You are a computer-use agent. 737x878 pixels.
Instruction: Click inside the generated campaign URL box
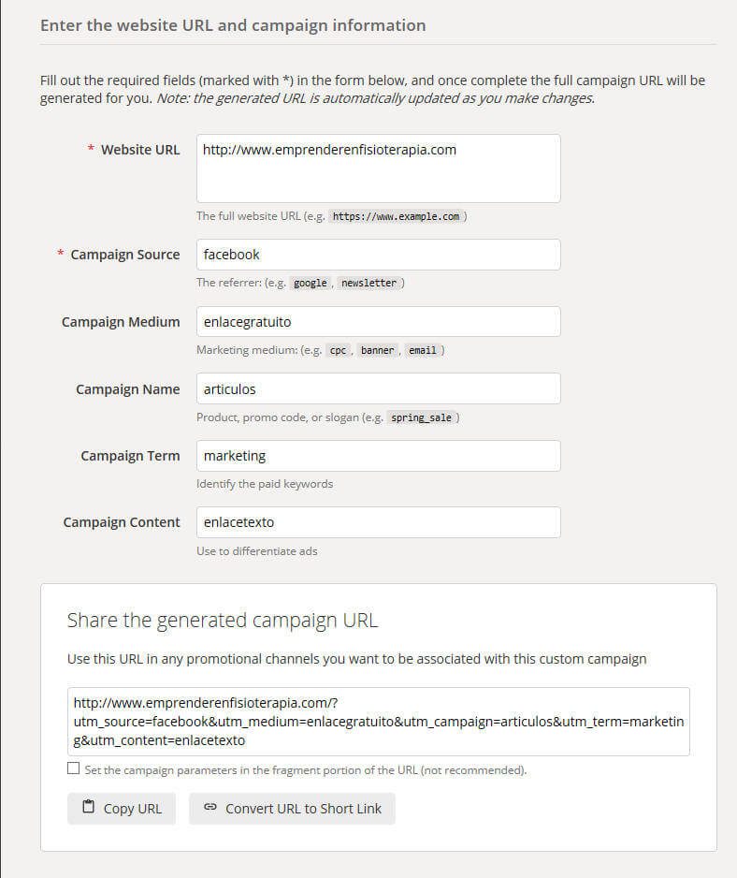tap(378, 721)
